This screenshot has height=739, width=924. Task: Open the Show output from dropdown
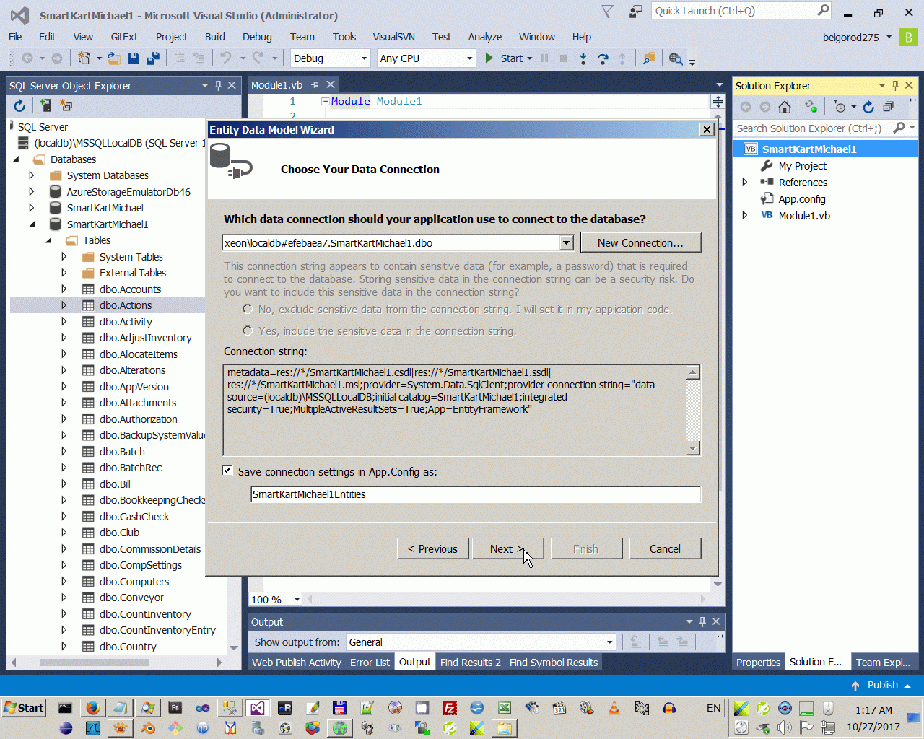click(x=610, y=642)
